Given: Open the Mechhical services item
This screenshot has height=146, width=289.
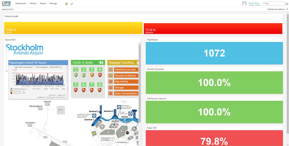Looking at the screenshot, I should click(126, 70).
